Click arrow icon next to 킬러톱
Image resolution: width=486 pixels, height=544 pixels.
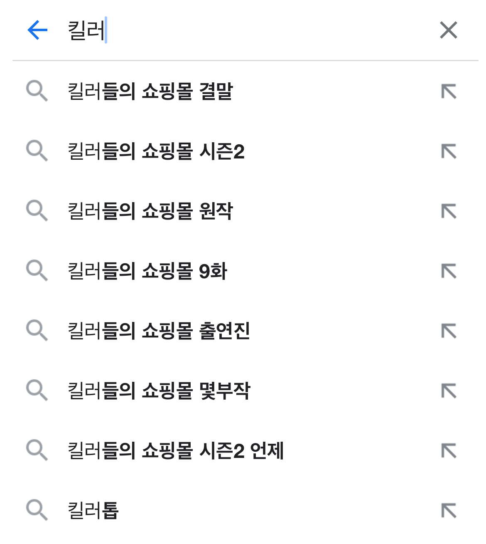[x=449, y=510]
